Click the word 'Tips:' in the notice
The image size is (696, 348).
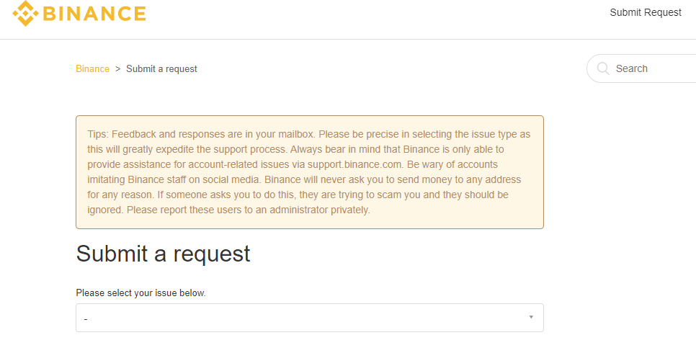click(99, 135)
